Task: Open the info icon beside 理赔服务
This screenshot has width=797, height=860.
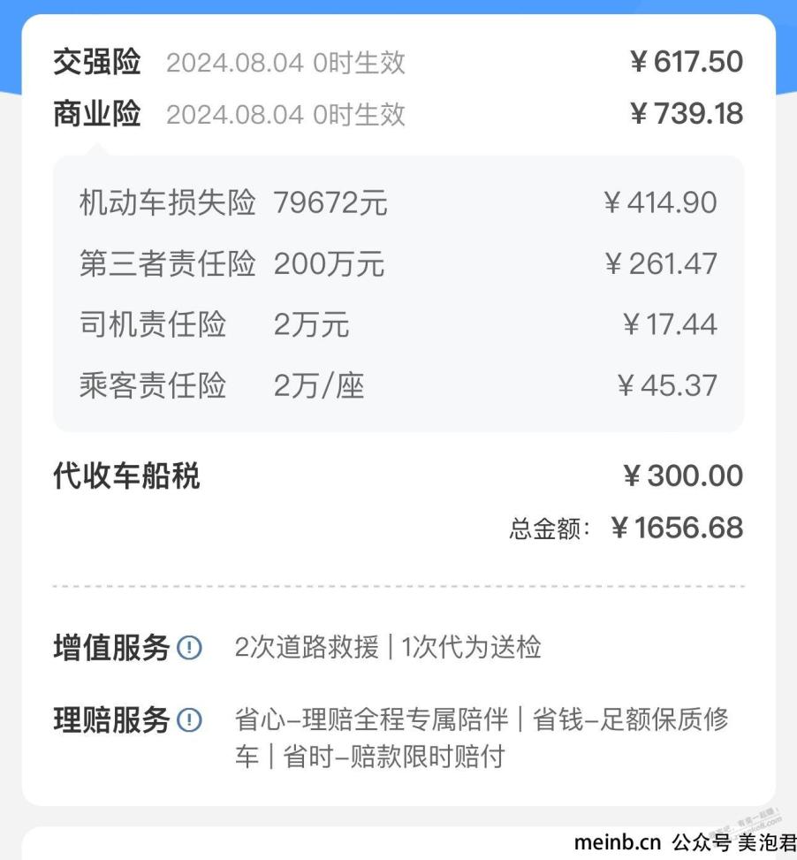Action: pos(190,719)
